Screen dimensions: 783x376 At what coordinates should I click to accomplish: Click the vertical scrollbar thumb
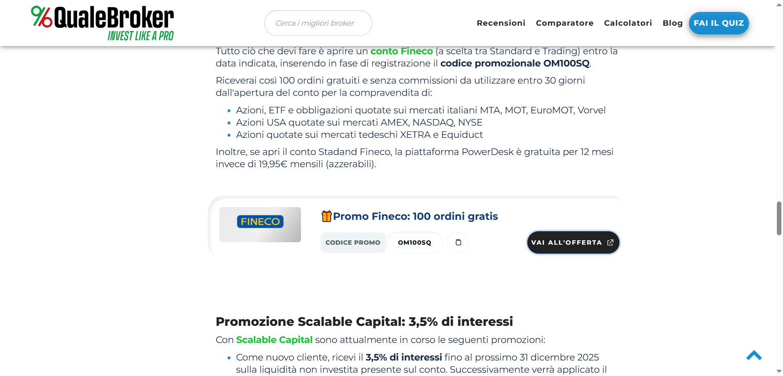click(x=779, y=218)
